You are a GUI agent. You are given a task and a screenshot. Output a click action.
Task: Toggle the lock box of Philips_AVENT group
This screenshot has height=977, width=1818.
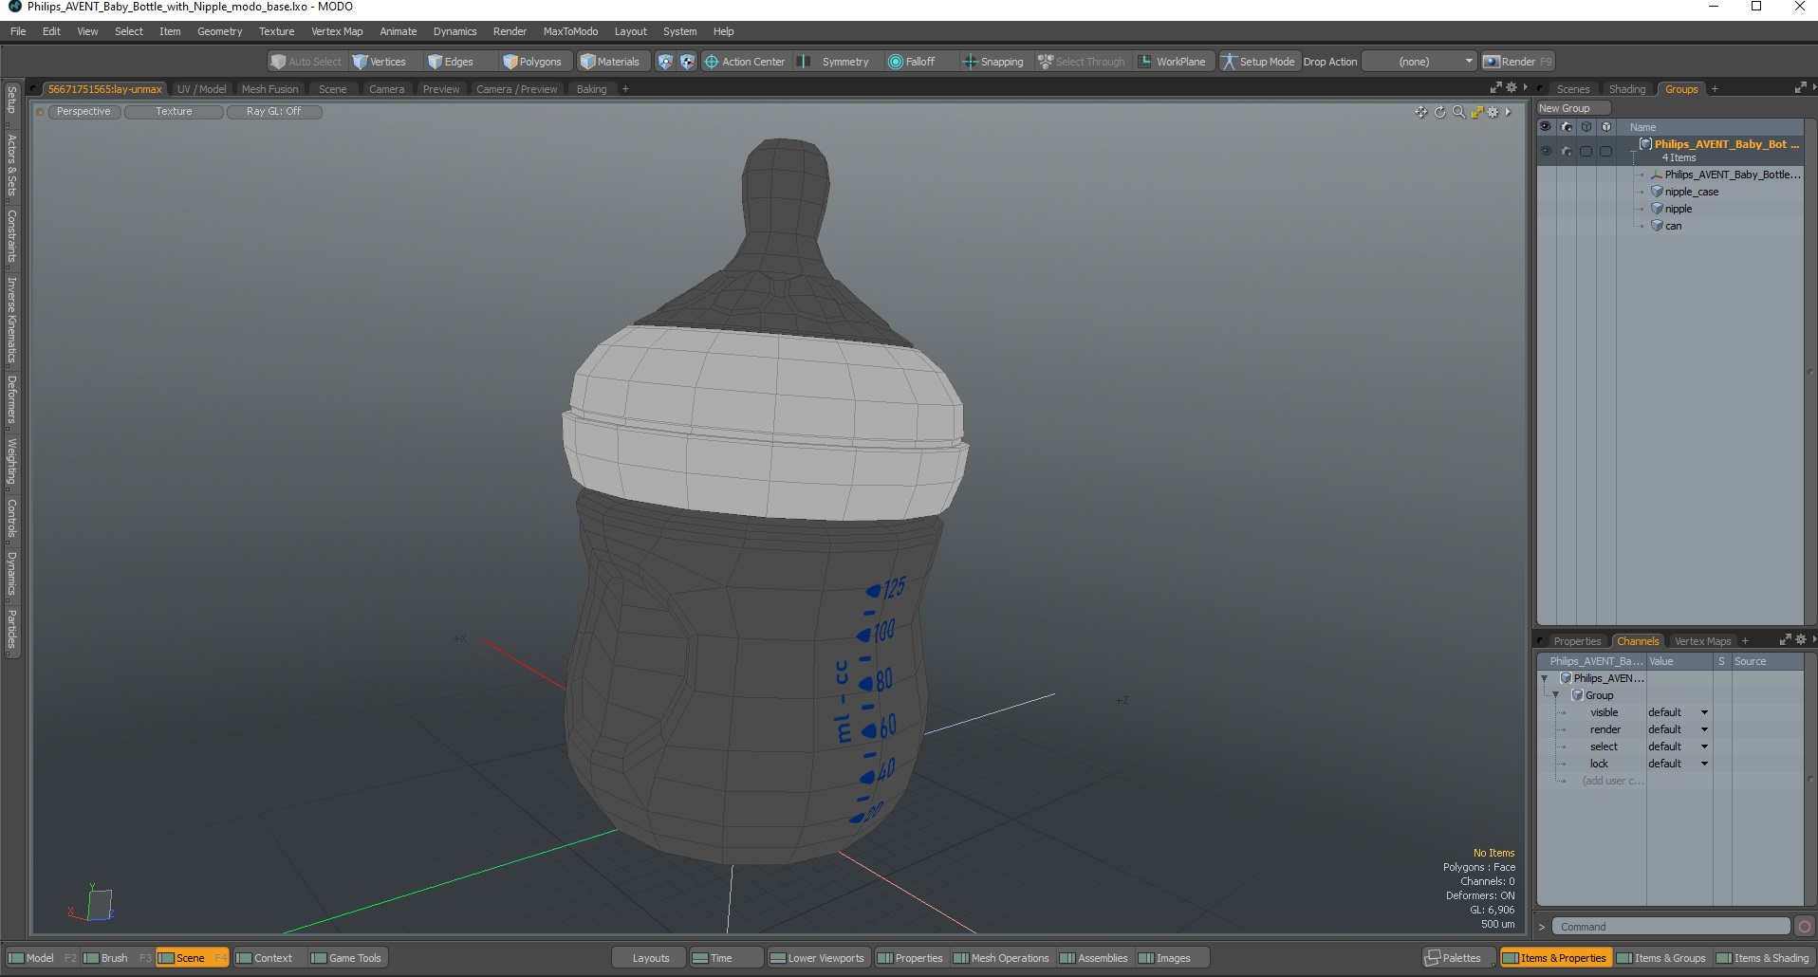click(x=1605, y=151)
